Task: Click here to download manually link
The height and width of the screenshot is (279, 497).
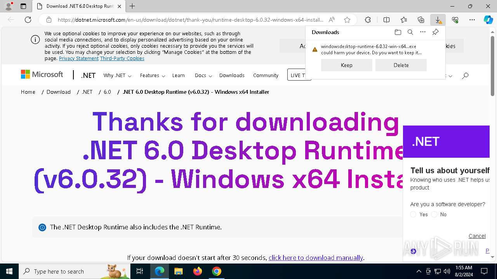Action: point(316,258)
